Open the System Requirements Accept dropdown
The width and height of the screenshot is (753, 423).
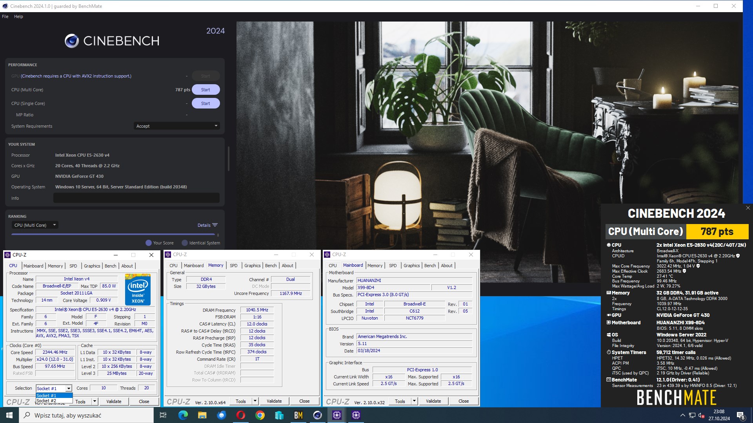176,126
